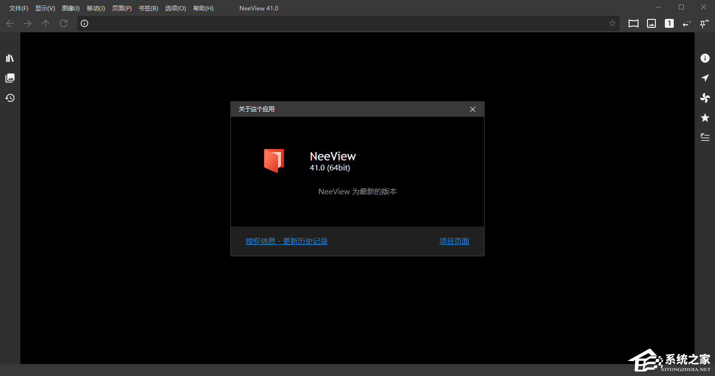Click the NeeView title in dialog
Image resolution: width=715 pixels, height=376 pixels.
tap(333, 156)
